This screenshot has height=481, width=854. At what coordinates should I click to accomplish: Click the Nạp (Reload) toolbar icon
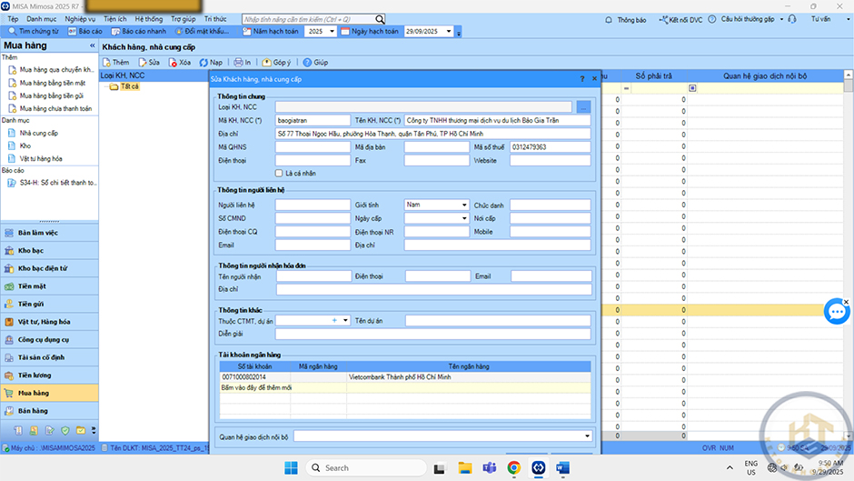click(x=210, y=63)
